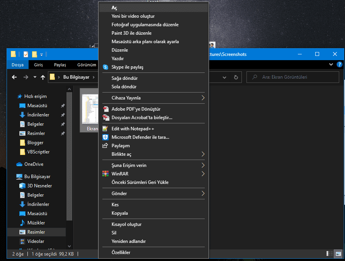Choose Önceki Sürümleri Geri Yükle

(x=154, y=182)
